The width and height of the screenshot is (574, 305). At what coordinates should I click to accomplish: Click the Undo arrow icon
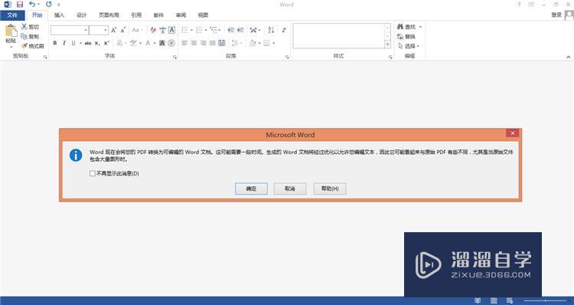[x=32, y=5]
